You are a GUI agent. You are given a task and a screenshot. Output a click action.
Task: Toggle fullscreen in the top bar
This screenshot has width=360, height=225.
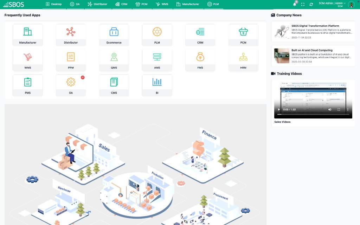pyautogui.click(x=303, y=4)
